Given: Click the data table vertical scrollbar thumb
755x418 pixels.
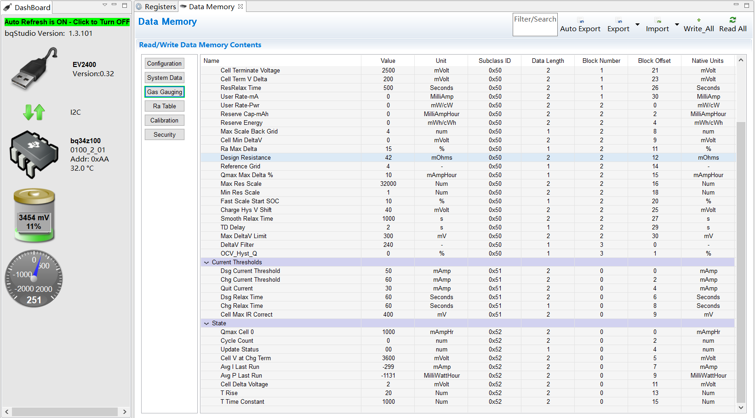Looking at the screenshot, I should (741, 262).
